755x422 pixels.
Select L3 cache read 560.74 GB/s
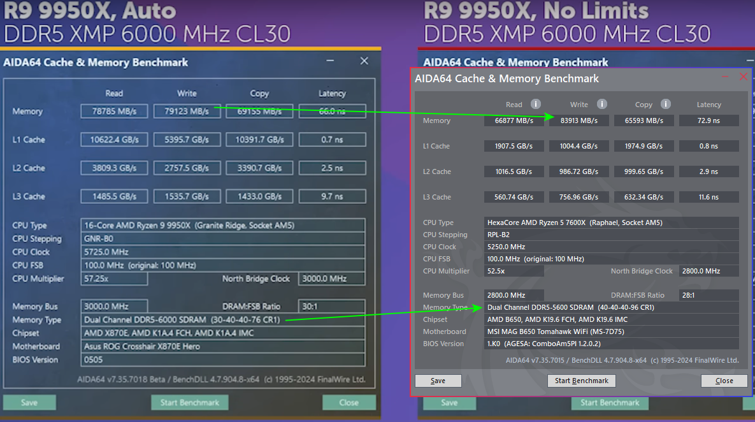pyautogui.click(x=514, y=197)
